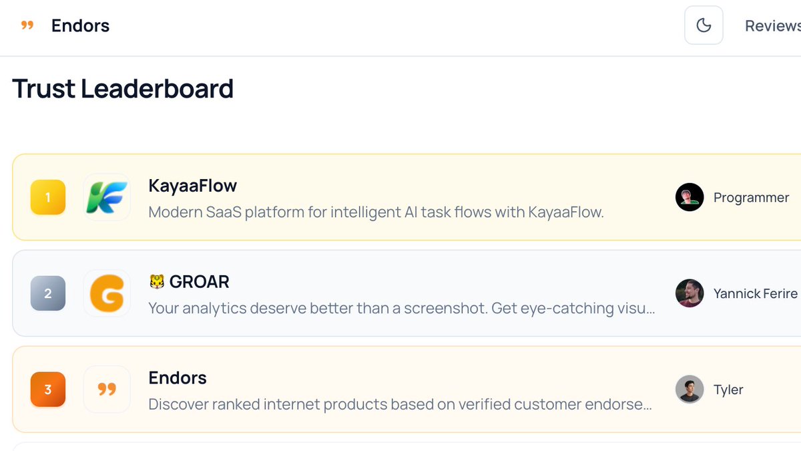The height and width of the screenshot is (451, 801).
Task: Click the Endors brand name in header
Action: click(x=80, y=25)
